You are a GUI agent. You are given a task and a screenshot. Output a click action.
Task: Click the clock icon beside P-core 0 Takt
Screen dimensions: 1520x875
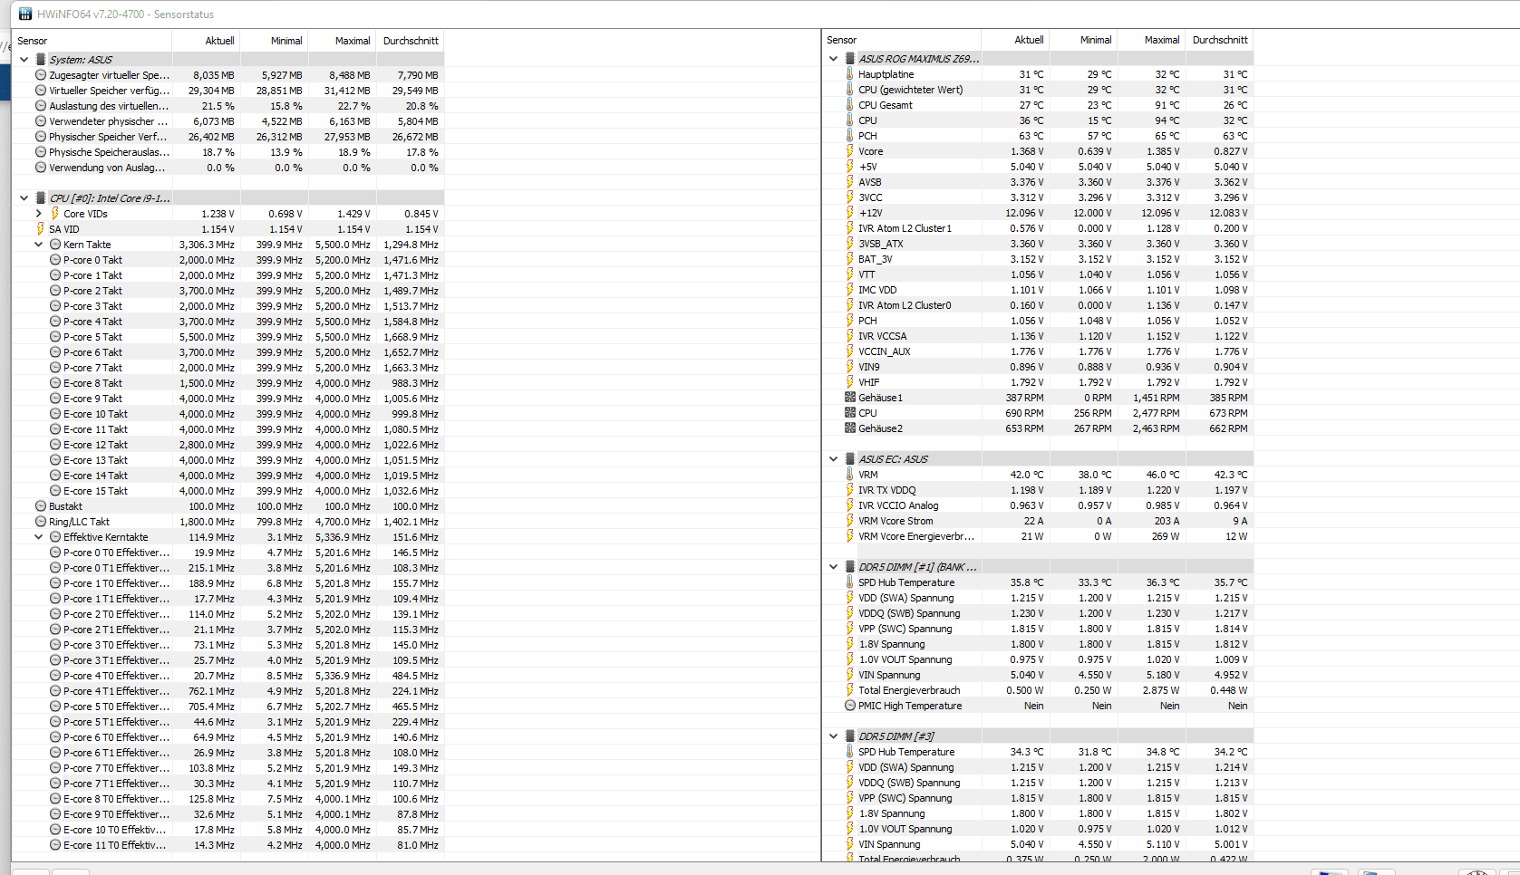point(55,260)
